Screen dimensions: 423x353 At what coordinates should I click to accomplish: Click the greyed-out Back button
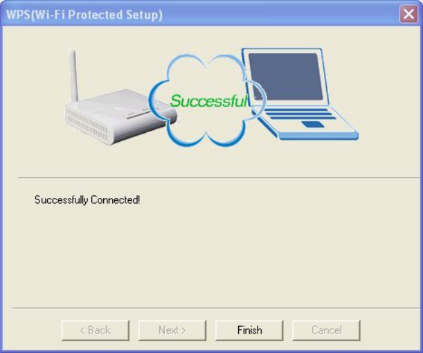(96, 330)
